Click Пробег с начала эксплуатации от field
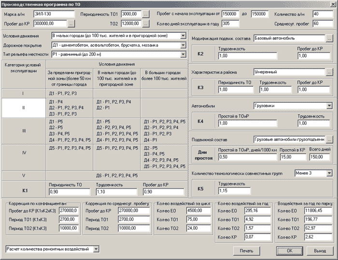The image size is (338, 260). [230, 14]
